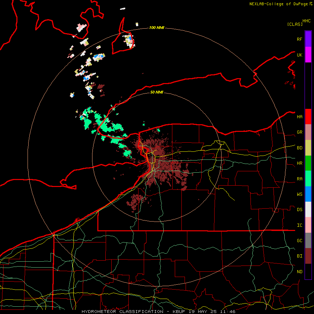Select the gray GC legend swatch
Screen dimensions: 314x314
click(308, 240)
